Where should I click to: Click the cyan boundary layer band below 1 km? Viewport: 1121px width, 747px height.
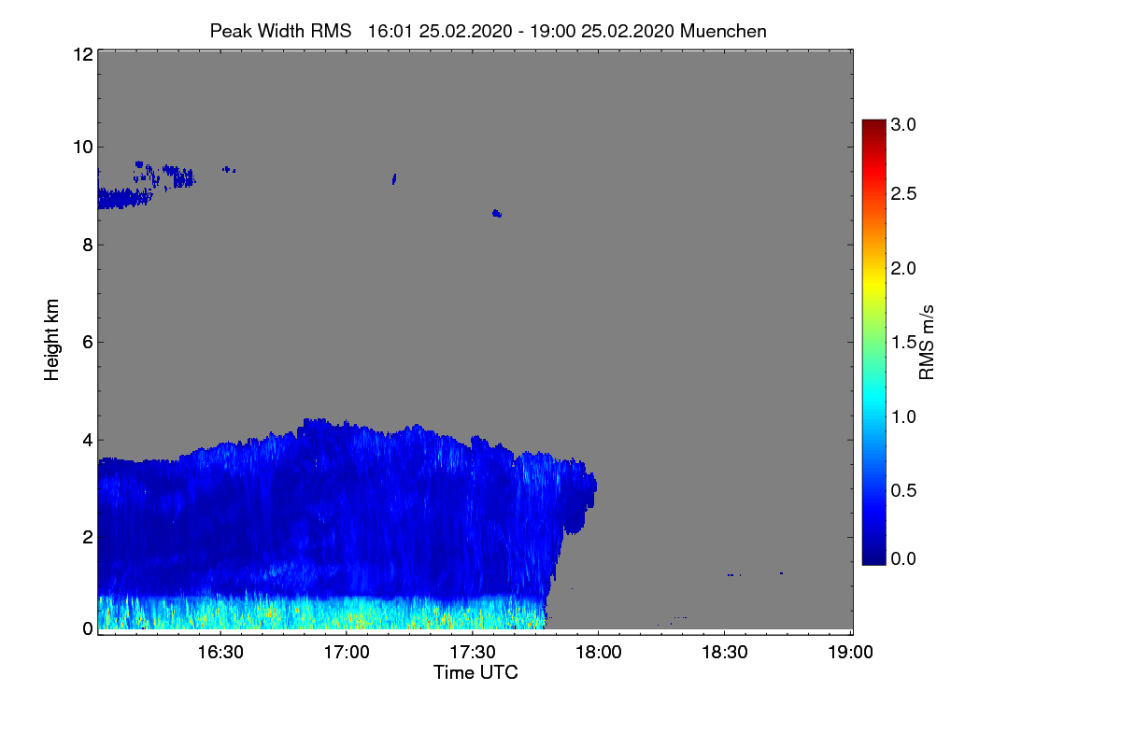pos(321,613)
